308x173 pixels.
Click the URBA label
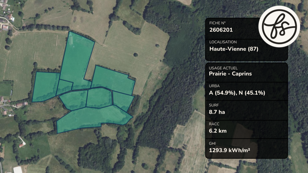214,86
